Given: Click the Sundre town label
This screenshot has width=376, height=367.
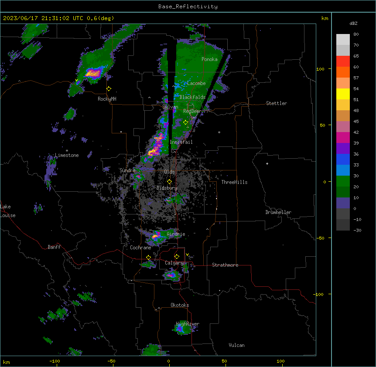Looking at the screenshot, I should coord(127,170).
